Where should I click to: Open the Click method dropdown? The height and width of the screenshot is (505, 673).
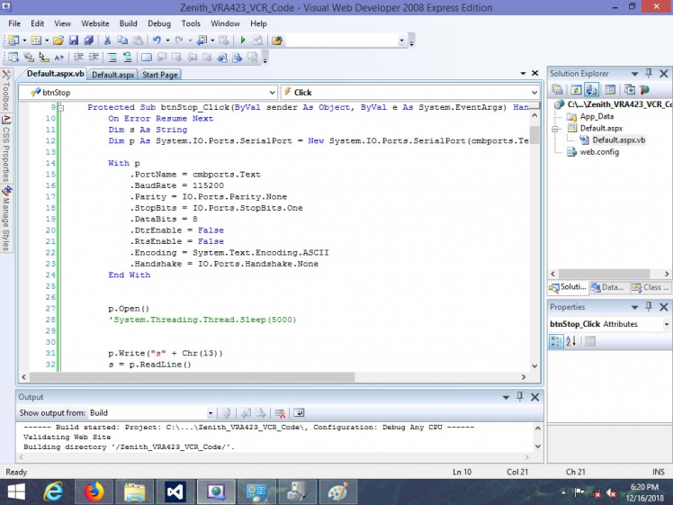pyautogui.click(x=534, y=92)
